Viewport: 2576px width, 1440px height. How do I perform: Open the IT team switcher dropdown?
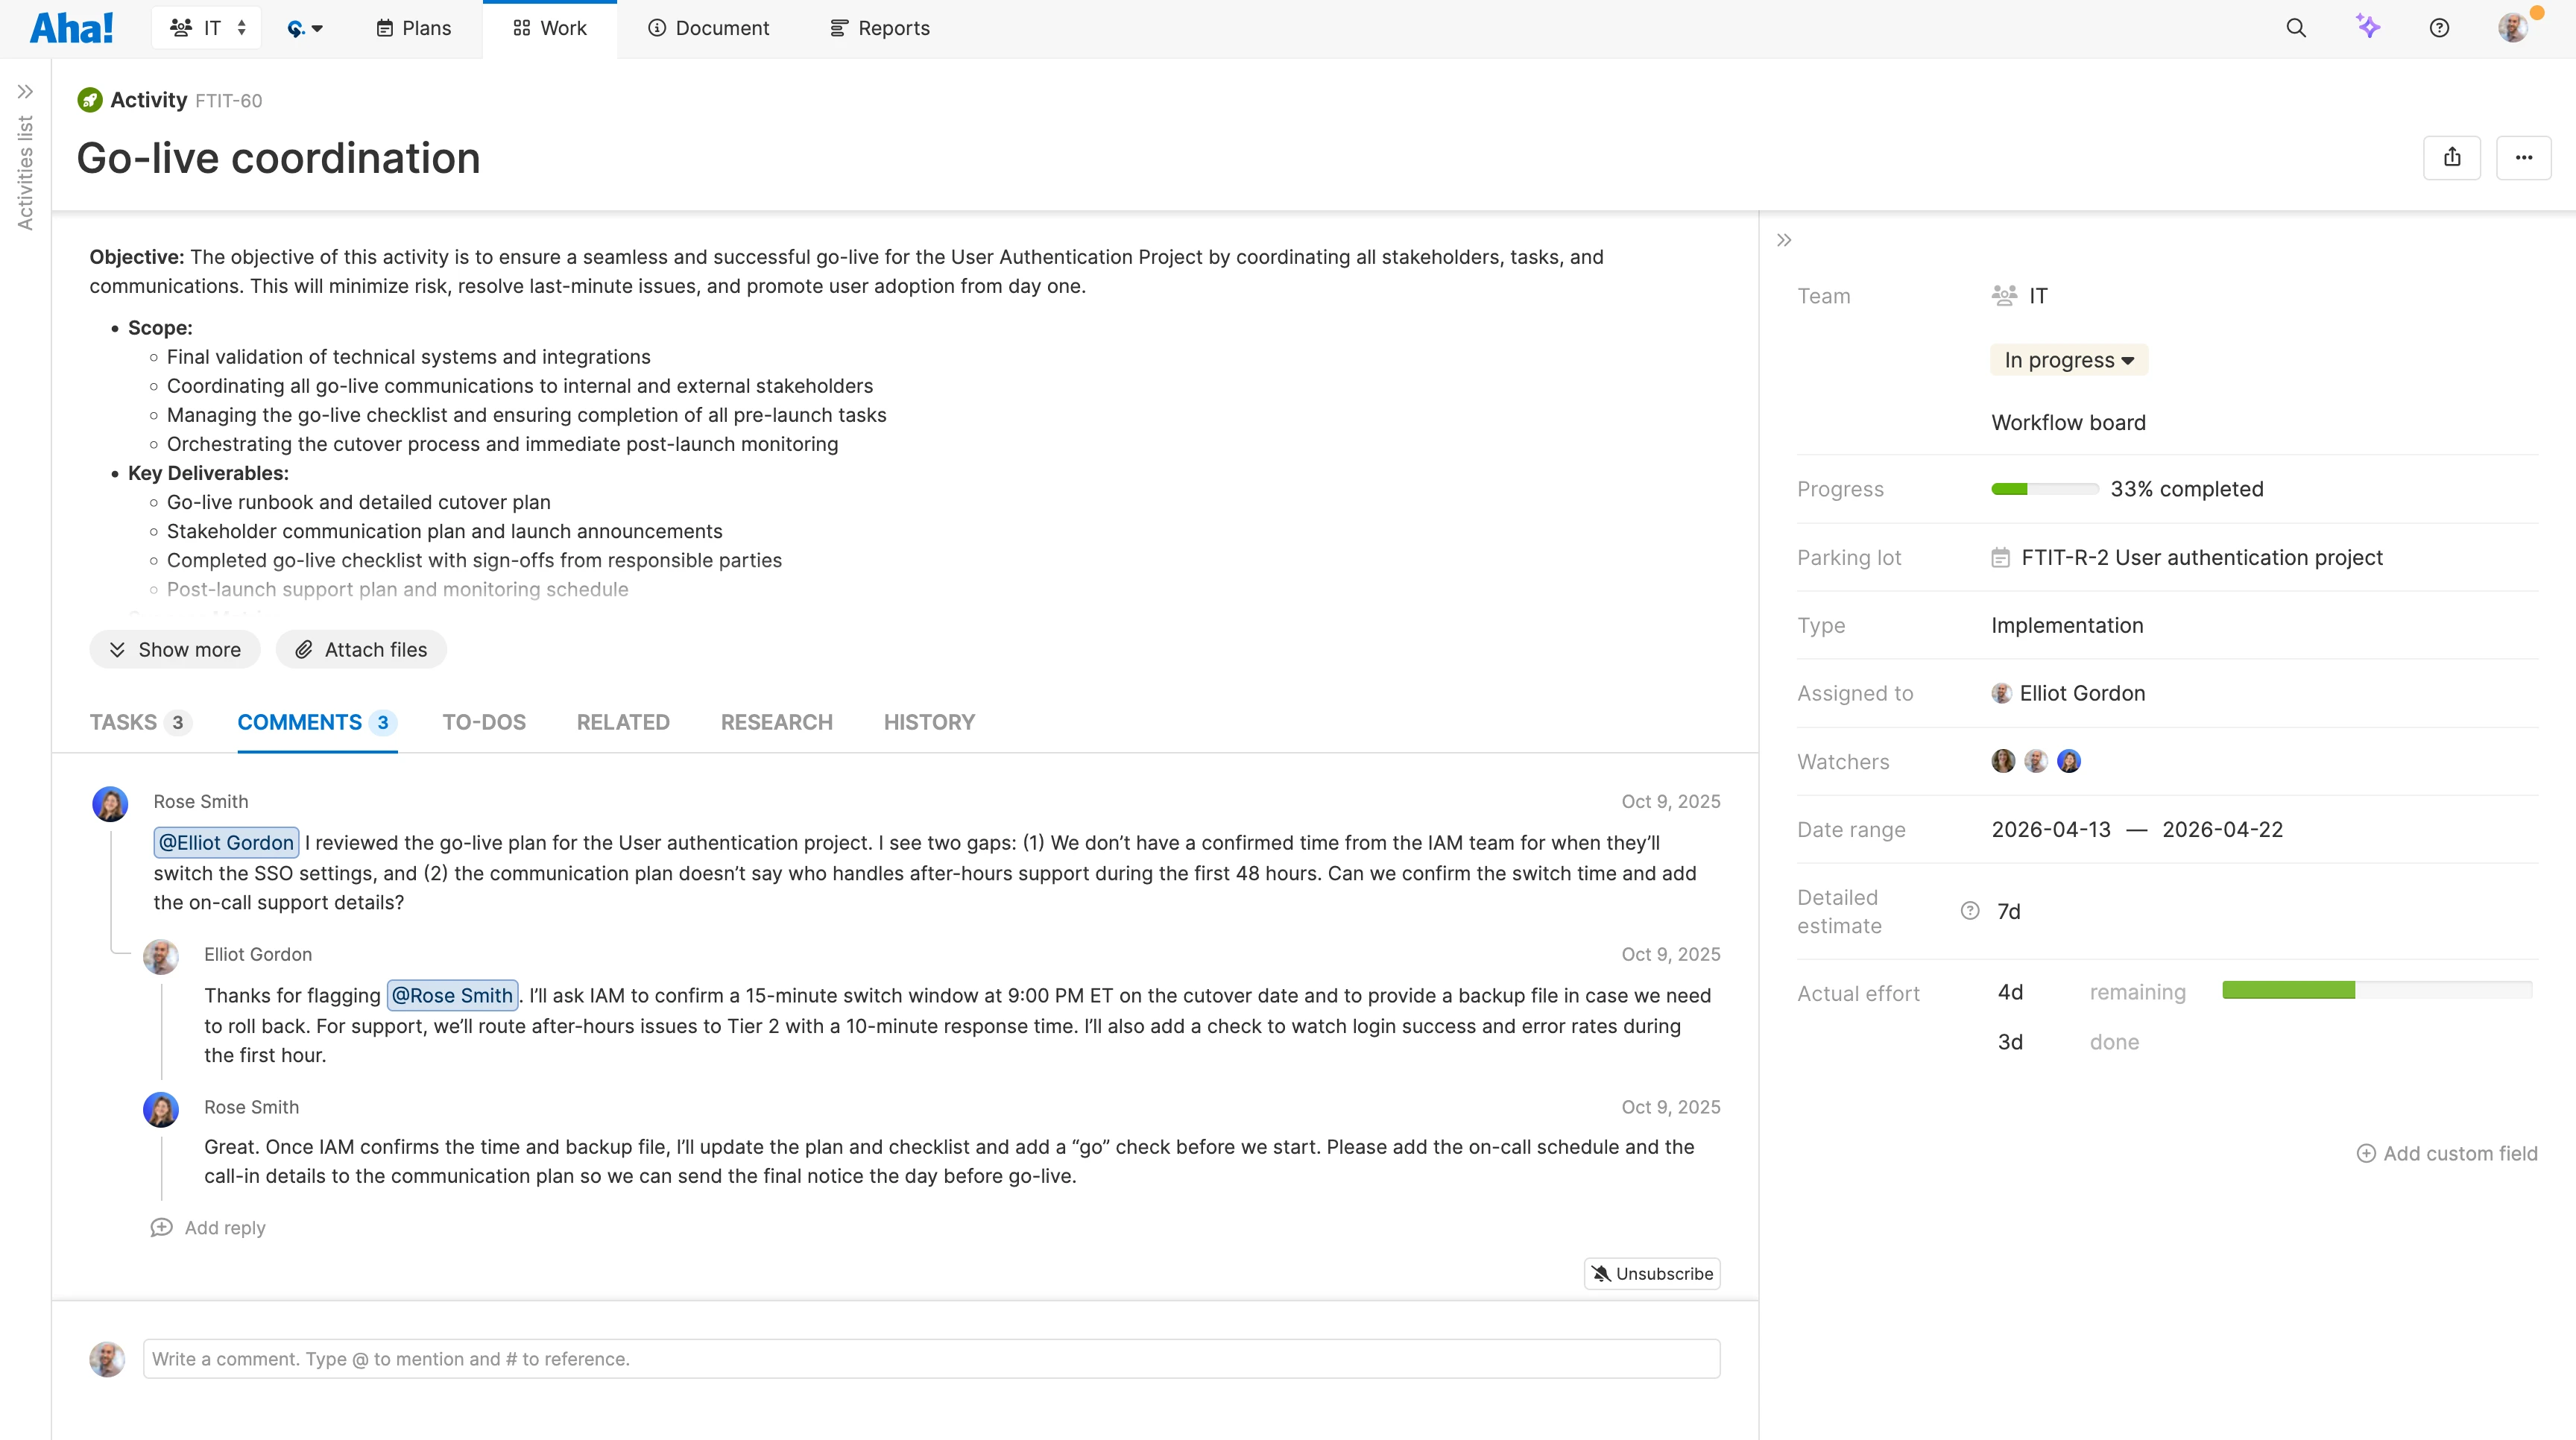(x=206, y=27)
